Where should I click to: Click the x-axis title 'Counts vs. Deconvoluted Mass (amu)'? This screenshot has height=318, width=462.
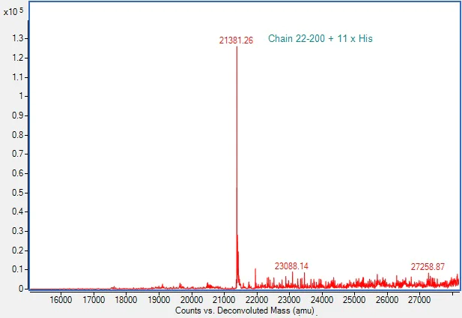[x=245, y=310]
